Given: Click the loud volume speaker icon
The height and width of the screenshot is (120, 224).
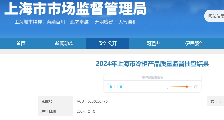Looking at the screenshot, I should [196, 87].
